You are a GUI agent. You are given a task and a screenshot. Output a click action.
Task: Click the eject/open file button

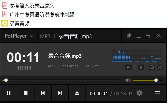(x=77, y=93)
